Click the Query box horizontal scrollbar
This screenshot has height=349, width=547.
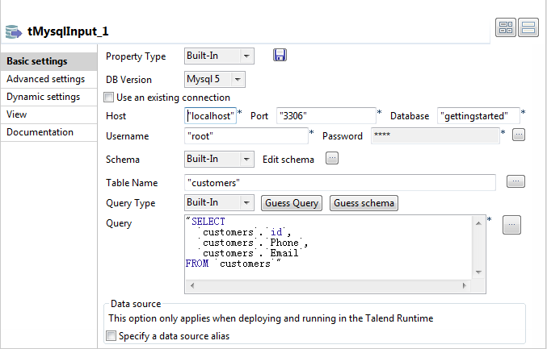[x=334, y=285]
